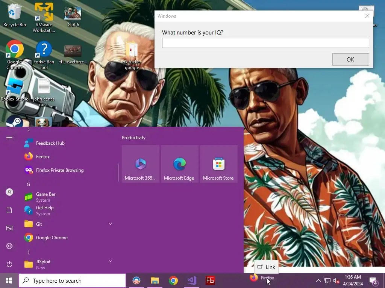Open the Recycle Bin desktop icon

15,15
